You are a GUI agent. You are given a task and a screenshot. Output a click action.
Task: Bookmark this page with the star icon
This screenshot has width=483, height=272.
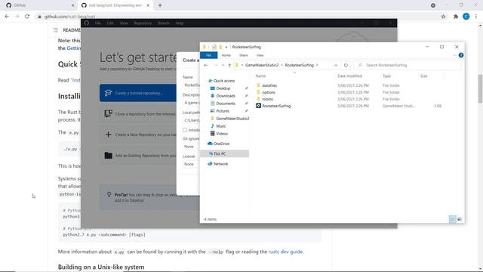click(x=443, y=17)
